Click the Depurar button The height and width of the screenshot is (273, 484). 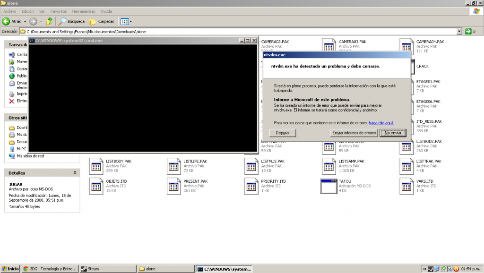283,133
